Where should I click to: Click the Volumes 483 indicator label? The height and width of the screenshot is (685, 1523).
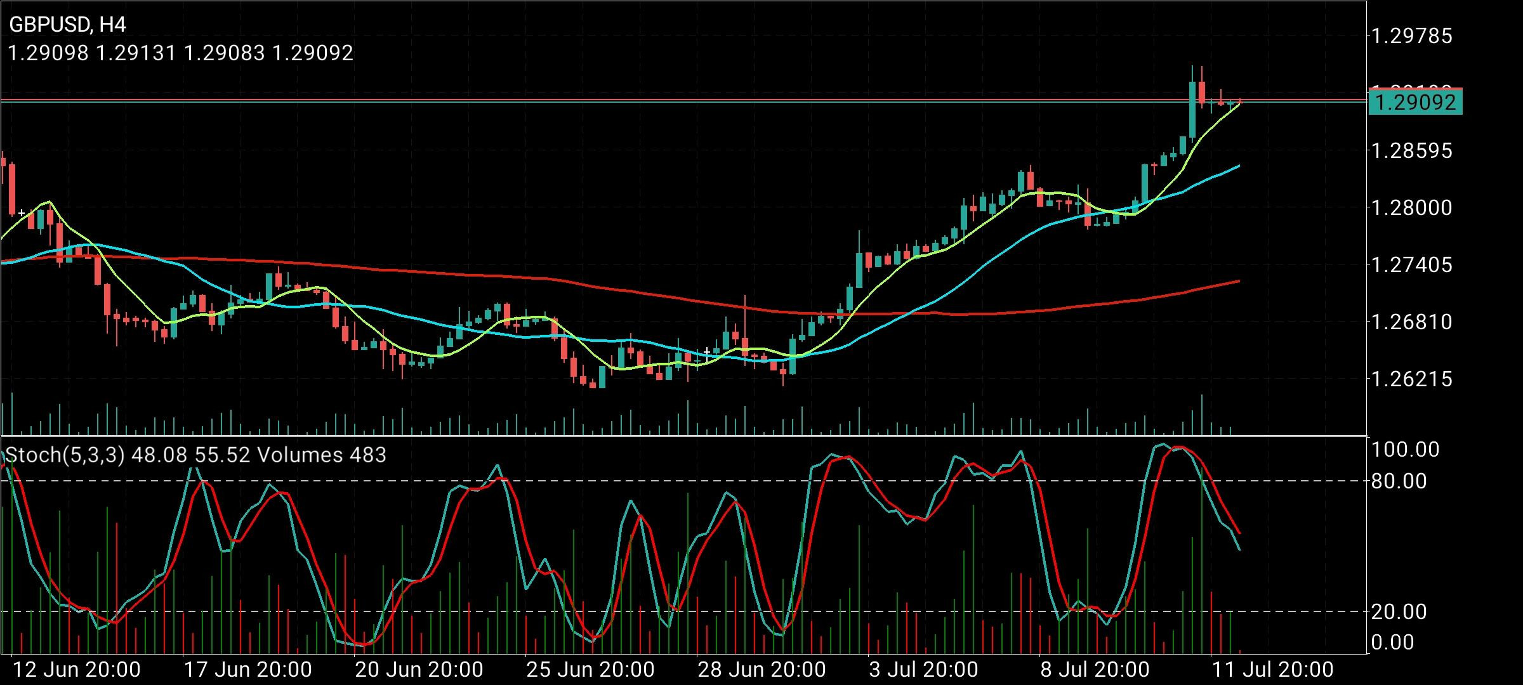click(320, 455)
